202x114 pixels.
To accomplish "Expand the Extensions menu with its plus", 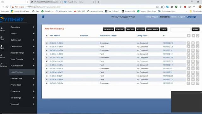I will point(34,27).
